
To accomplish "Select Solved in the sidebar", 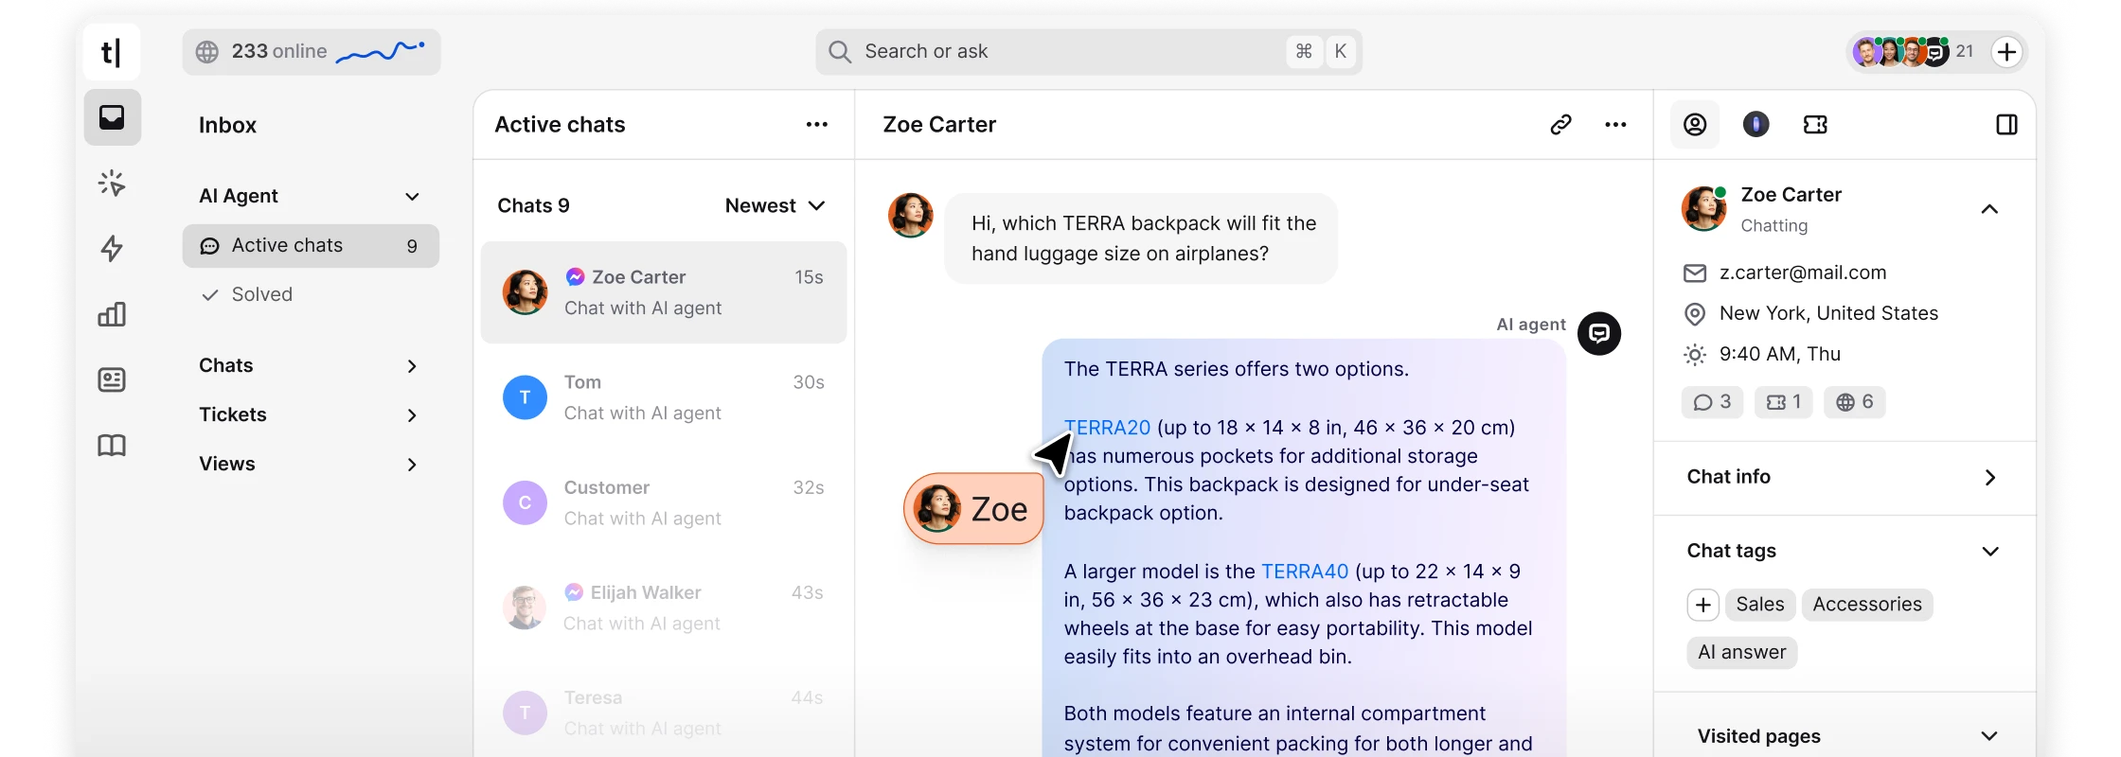I will pyautogui.click(x=311, y=295).
